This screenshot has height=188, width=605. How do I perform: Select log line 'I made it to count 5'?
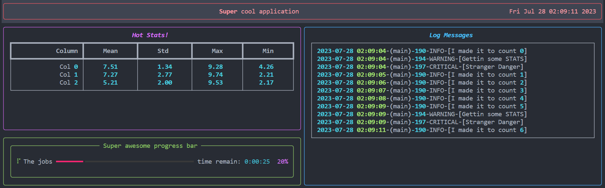coord(422,106)
